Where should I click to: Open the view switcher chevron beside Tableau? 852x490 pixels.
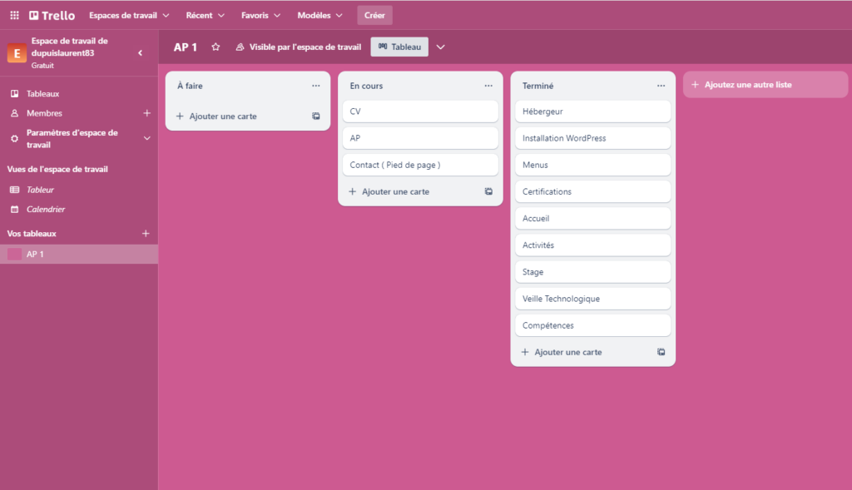coord(441,47)
